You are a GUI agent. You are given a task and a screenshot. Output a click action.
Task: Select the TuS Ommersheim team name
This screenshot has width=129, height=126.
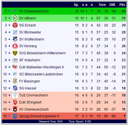[x=34, y=95]
